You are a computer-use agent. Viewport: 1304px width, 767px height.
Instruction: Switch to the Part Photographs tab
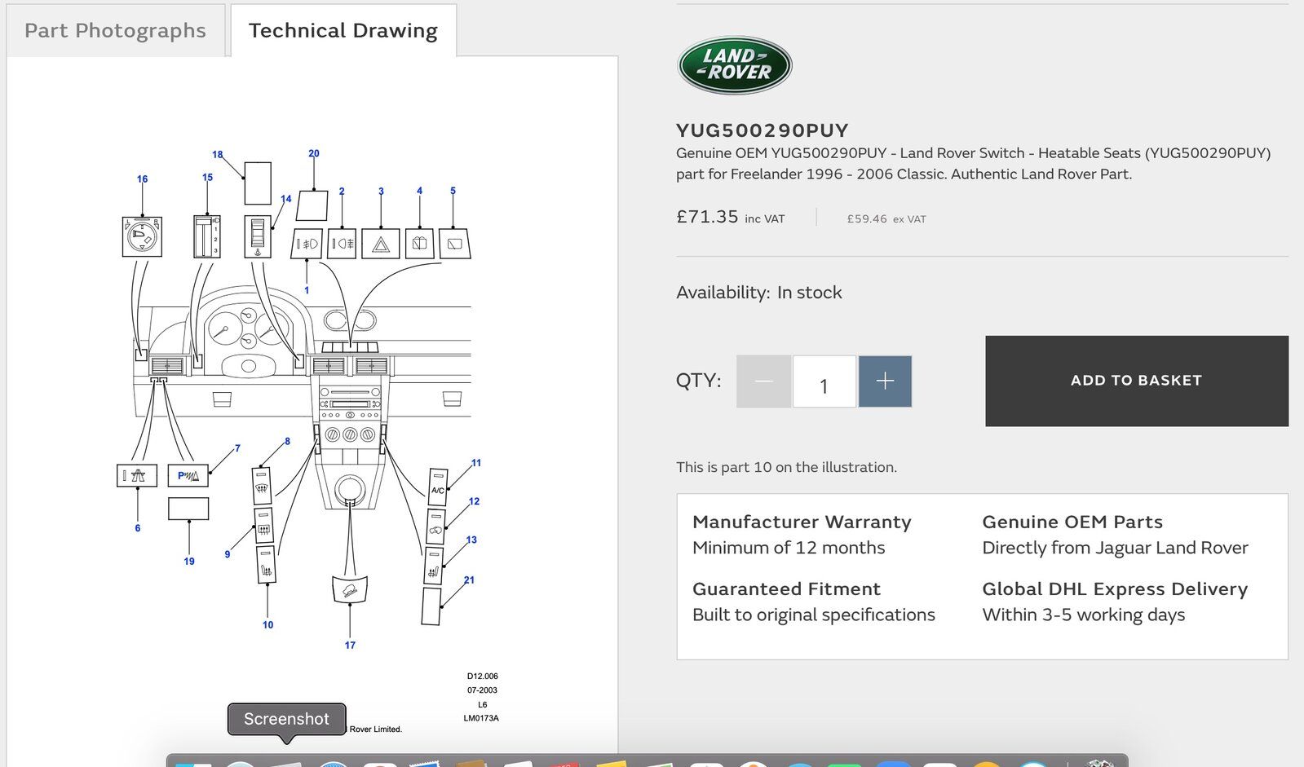[115, 30]
